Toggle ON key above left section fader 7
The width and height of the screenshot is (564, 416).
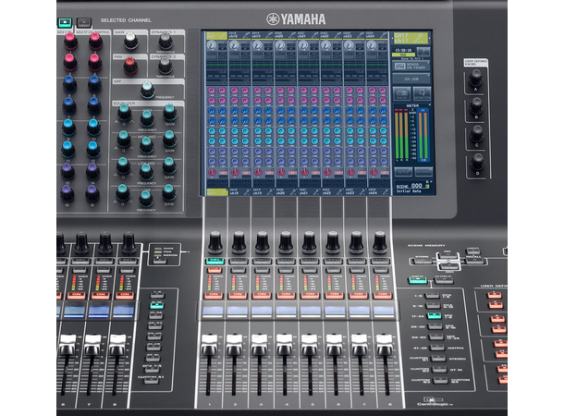(x=101, y=295)
